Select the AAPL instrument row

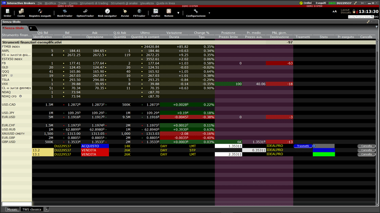[189, 51]
